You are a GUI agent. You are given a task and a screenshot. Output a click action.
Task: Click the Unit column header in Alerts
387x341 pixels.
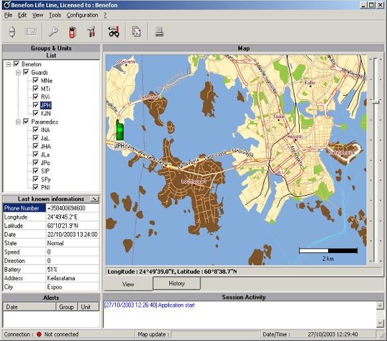pos(89,307)
